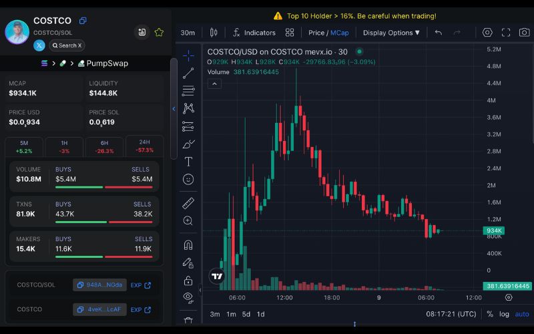Select the 5M change tab
This screenshot has width=534, height=334.
pos(24,147)
